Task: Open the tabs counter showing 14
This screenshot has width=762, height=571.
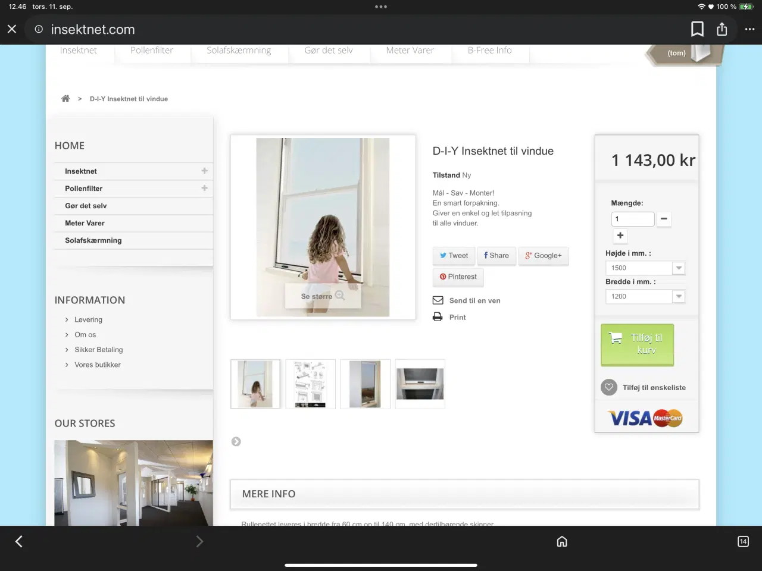Action: 743,541
